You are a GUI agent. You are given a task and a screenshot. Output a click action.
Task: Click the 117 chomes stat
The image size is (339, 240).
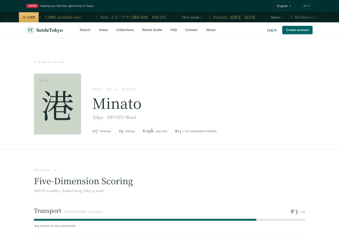pyautogui.click(x=102, y=131)
